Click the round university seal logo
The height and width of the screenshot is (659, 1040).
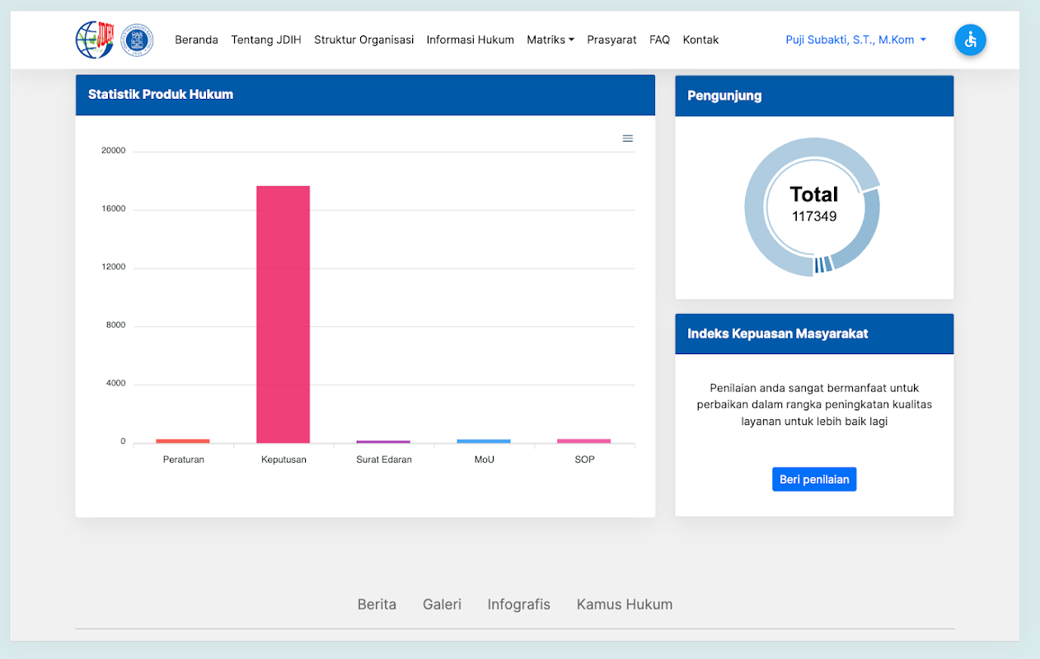click(x=138, y=40)
